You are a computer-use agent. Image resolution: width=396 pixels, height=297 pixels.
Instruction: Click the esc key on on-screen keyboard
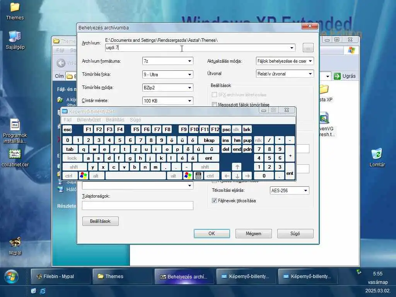(x=67, y=130)
